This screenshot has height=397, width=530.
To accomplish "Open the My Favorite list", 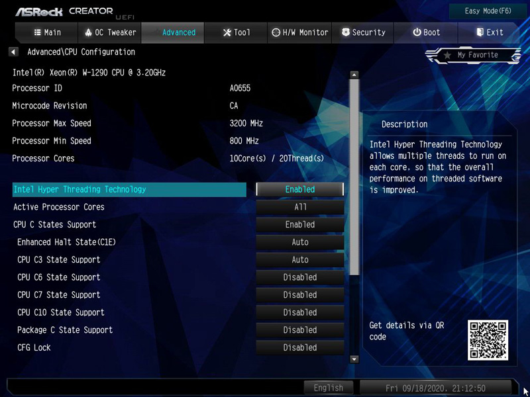I will (x=473, y=55).
